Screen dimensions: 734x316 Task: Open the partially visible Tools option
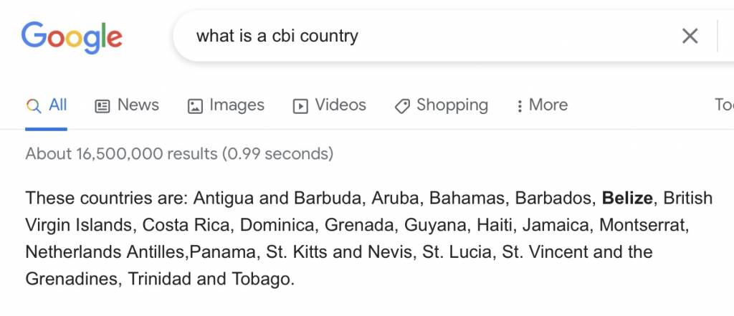(x=724, y=105)
